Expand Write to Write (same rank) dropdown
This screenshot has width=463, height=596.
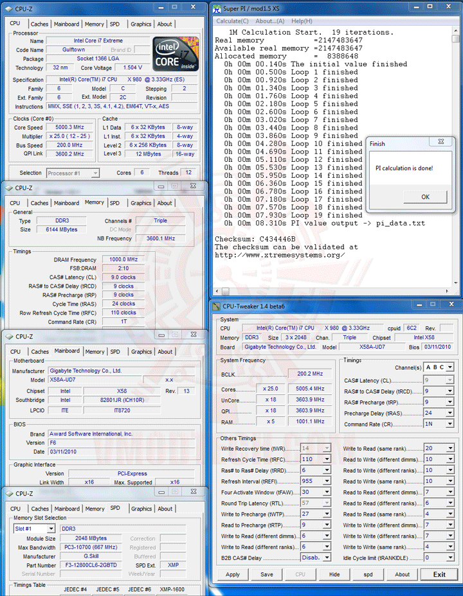pos(450,547)
